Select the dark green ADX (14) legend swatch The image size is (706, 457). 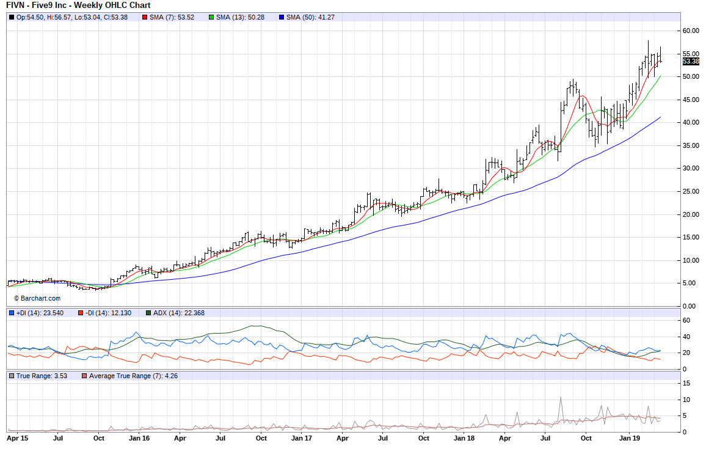(148, 313)
